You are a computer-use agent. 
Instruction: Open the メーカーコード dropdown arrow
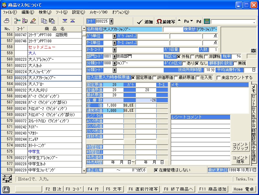pyautogui.click(x=114, y=50)
